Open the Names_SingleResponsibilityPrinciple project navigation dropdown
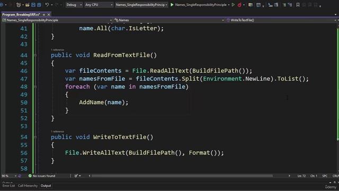Screen dimensions: 339x191 tap(57, 20)
